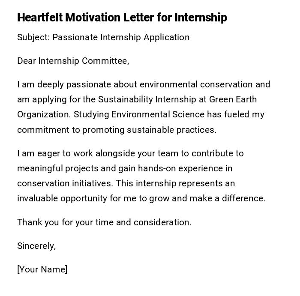Click the 'Dear Internship Committee,' greeting
This screenshot has height=296, width=300.
coord(73,61)
